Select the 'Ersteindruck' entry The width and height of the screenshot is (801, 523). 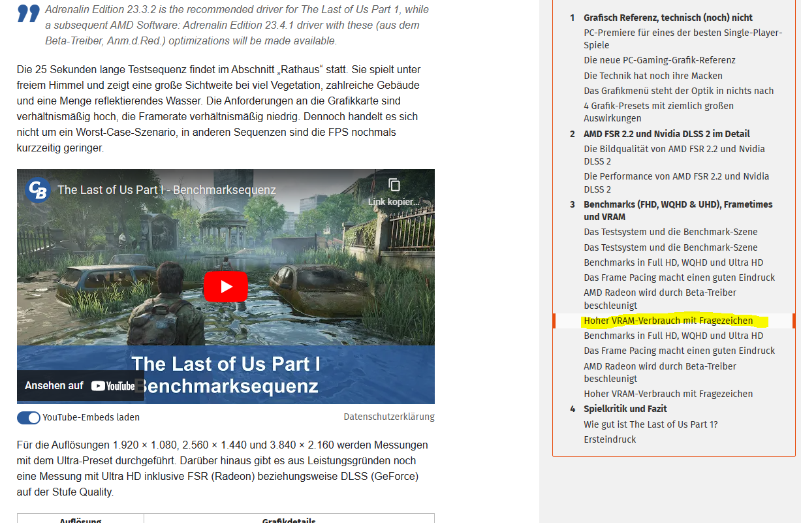610,439
